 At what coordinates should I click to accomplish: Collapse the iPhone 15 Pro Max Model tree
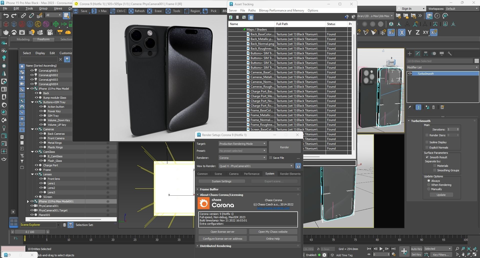28,89
